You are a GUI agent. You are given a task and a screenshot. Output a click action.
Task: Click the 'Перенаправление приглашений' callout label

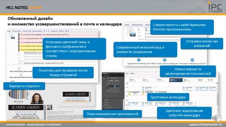[112, 114]
